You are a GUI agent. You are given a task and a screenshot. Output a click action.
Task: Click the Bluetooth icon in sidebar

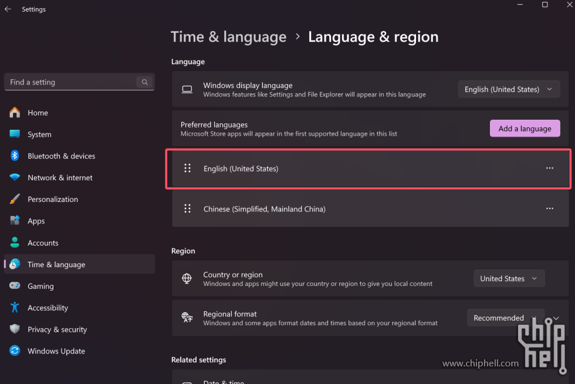15,156
